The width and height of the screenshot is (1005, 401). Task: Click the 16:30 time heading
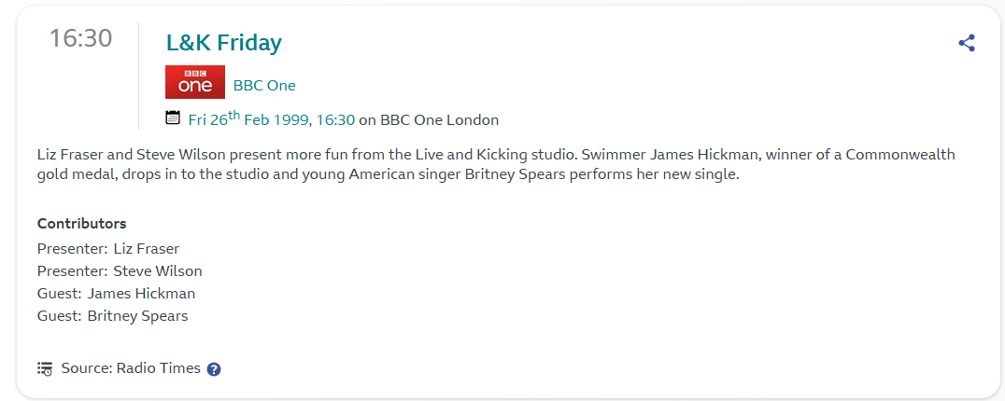point(80,38)
